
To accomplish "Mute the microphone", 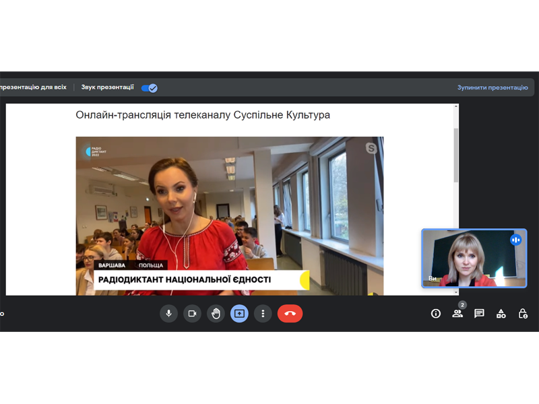I will pyautogui.click(x=169, y=313).
